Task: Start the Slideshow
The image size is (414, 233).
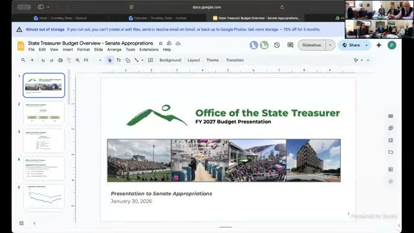Action: pos(312,45)
